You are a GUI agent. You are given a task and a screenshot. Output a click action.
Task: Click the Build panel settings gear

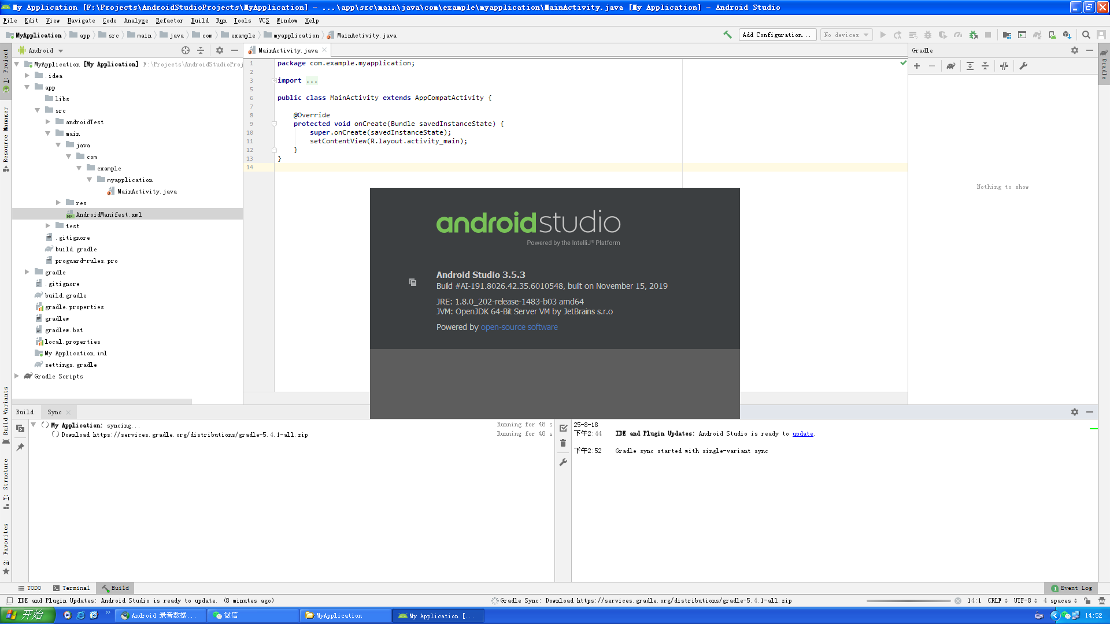coord(1075,412)
